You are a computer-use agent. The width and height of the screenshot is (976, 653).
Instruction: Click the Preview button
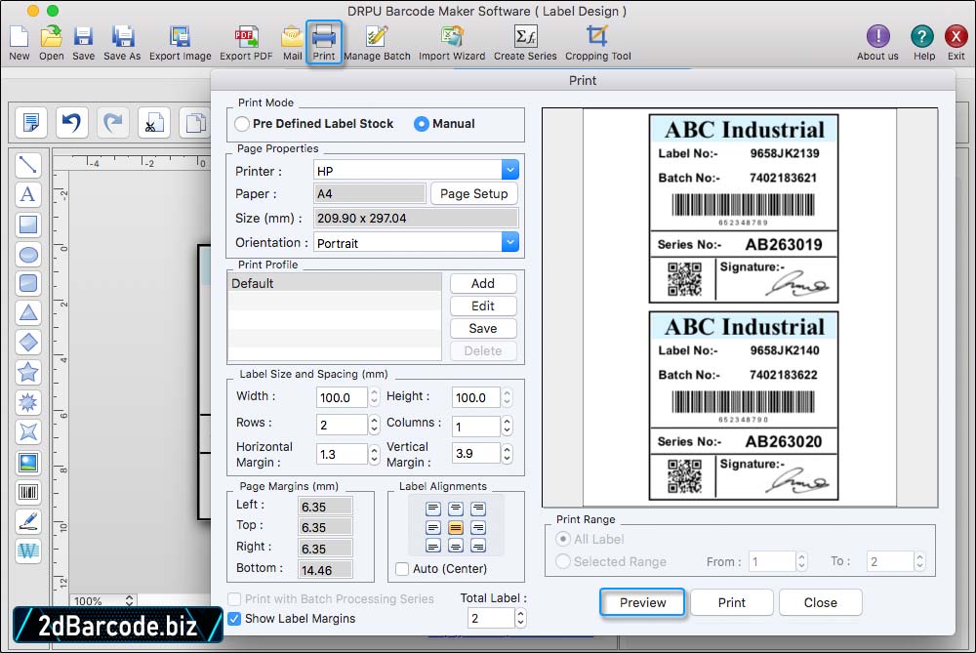click(x=642, y=602)
